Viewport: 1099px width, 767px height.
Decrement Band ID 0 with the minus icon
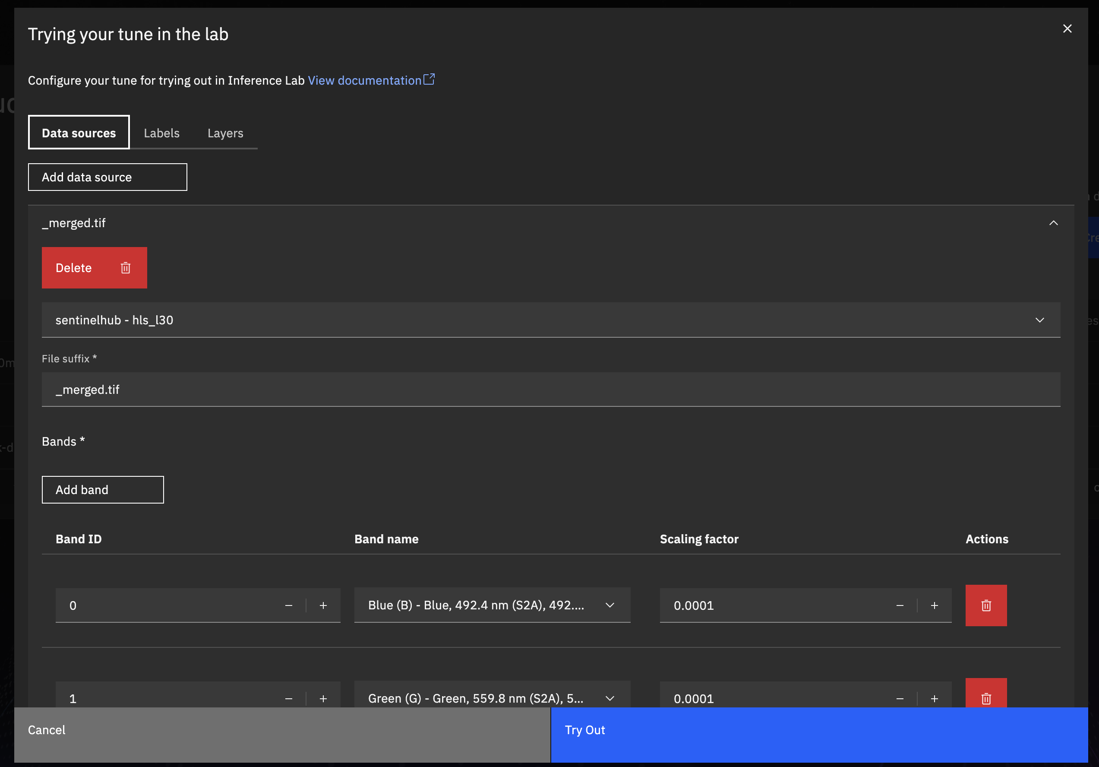coord(289,605)
